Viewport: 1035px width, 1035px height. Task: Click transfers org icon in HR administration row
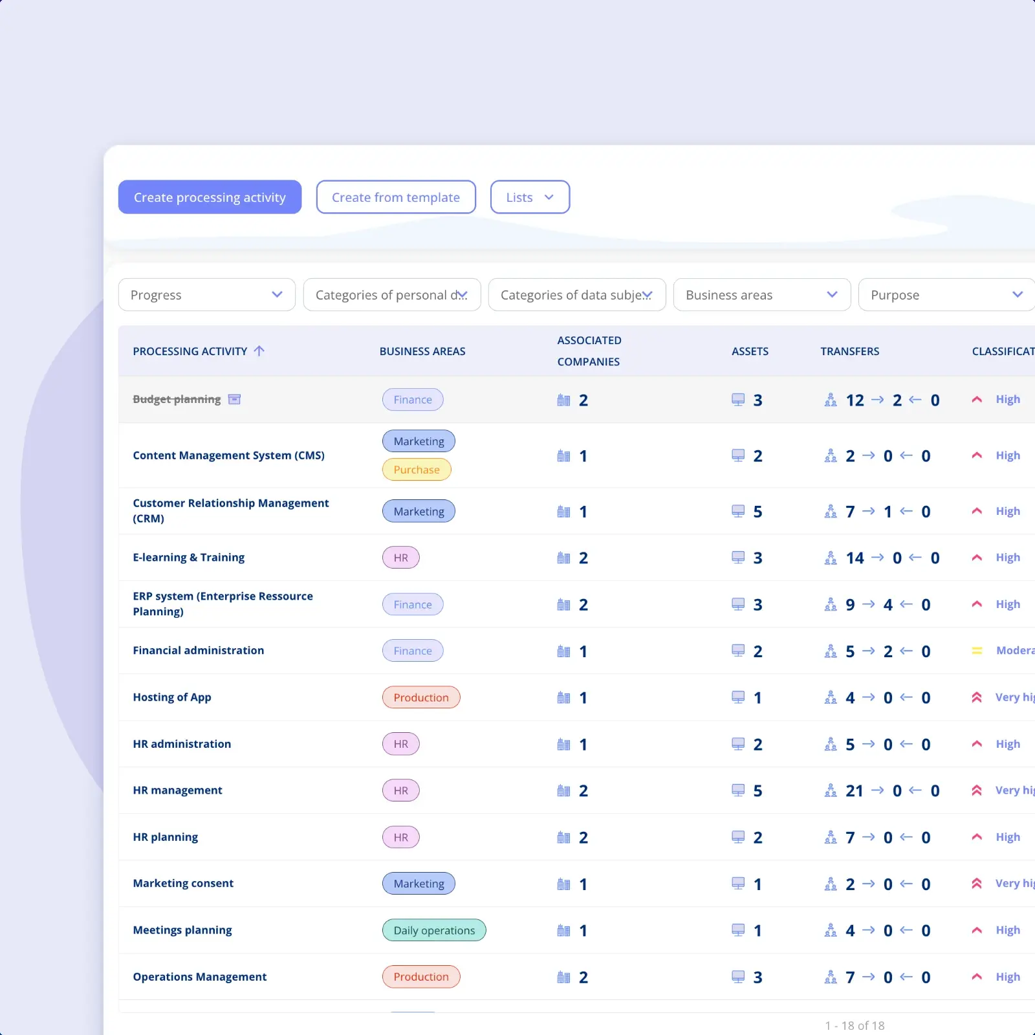(831, 744)
